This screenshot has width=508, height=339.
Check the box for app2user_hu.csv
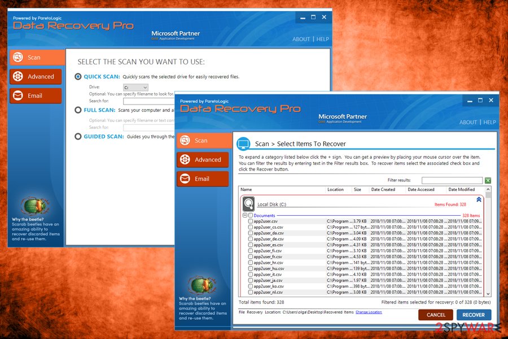(x=251, y=268)
